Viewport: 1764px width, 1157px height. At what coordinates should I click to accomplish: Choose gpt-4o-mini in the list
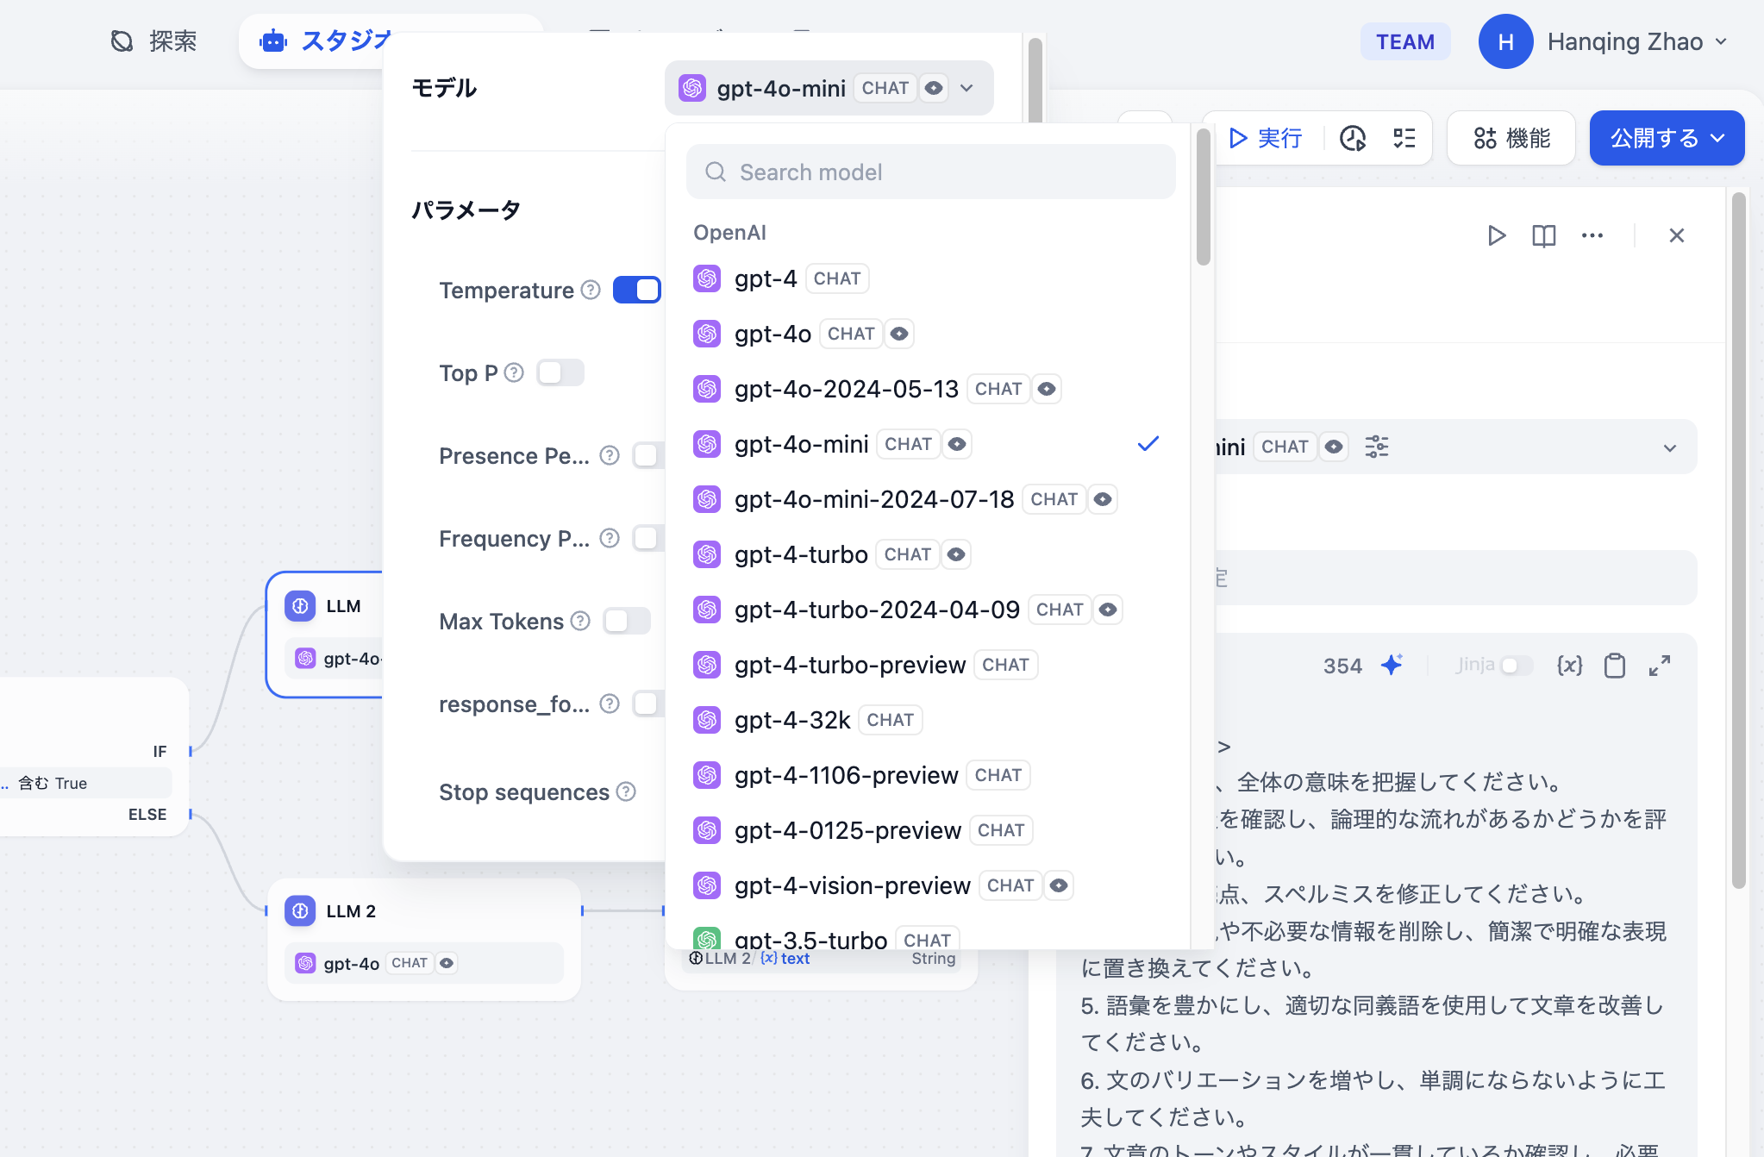click(x=927, y=444)
